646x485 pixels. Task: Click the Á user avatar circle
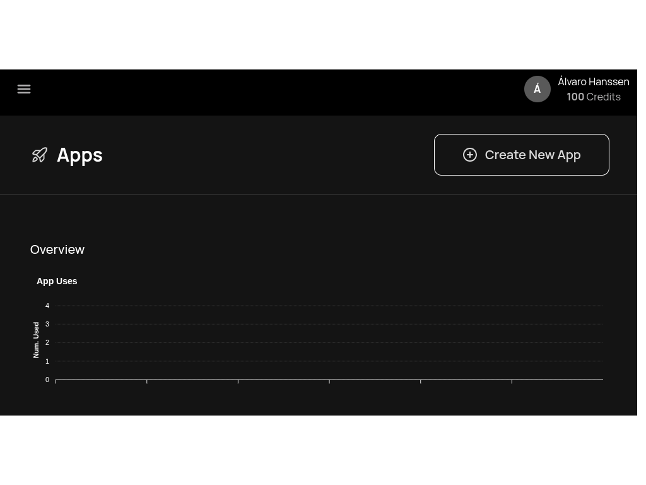tap(537, 89)
